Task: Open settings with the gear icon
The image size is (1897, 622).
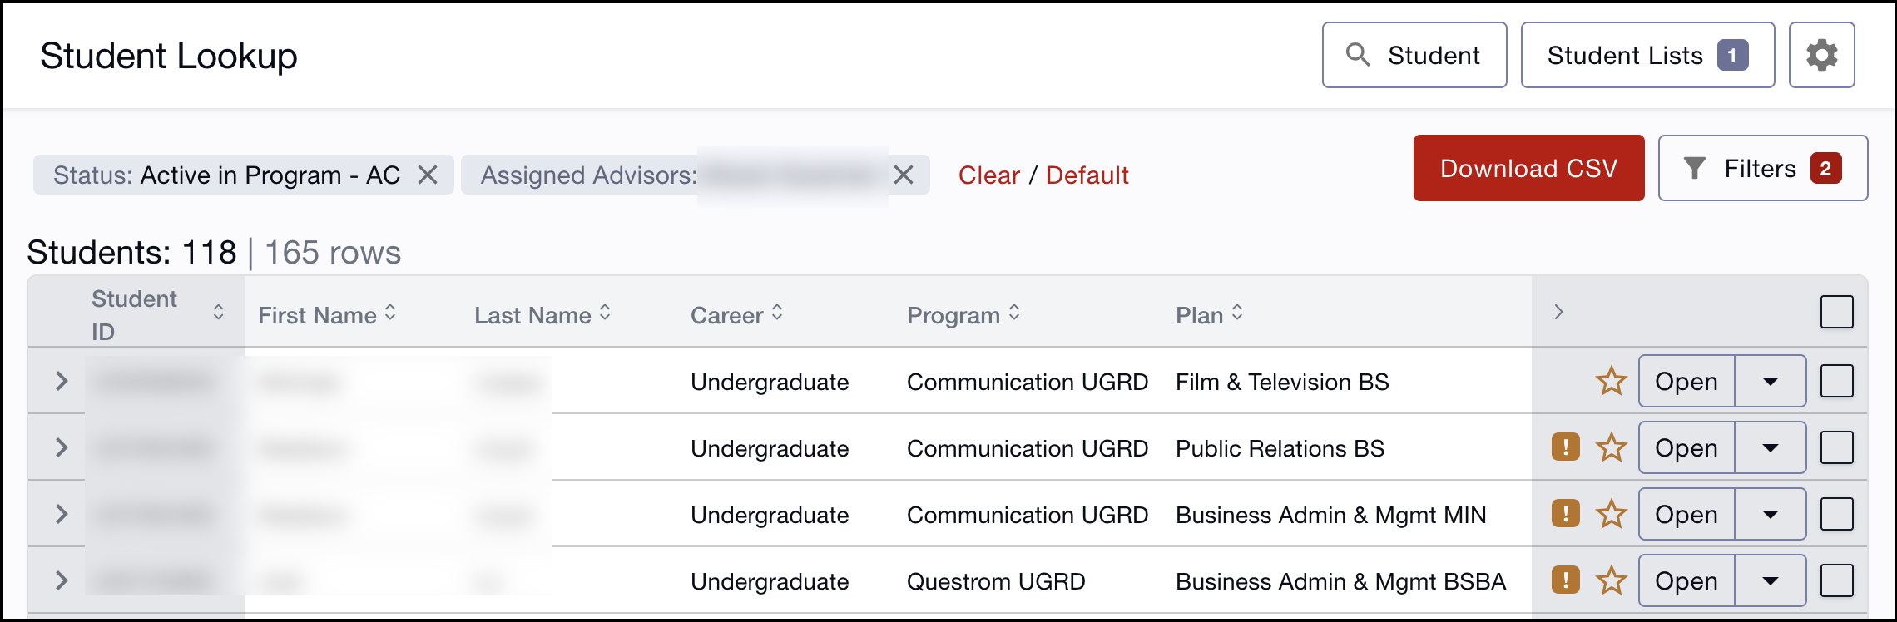Action: (x=1821, y=55)
